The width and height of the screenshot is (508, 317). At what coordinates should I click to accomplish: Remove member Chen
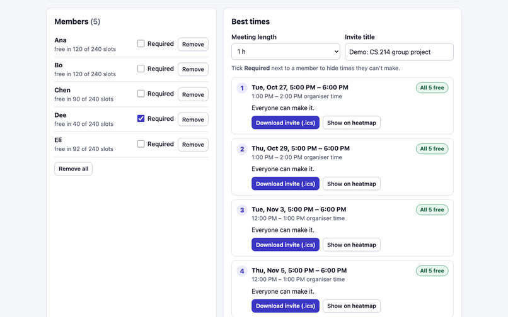point(193,94)
